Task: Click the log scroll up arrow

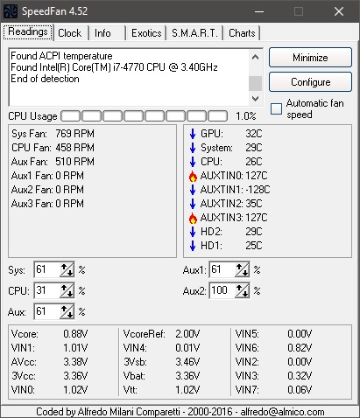Action: pos(256,57)
